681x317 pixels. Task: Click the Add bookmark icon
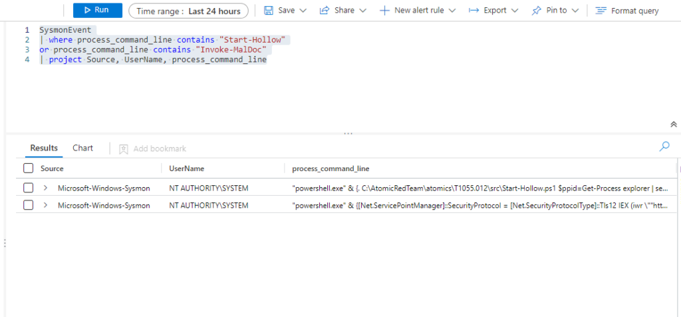click(123, 149)
